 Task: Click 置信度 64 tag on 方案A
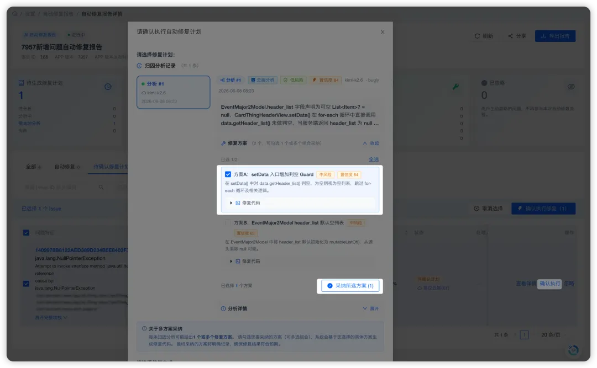click(x=349, y=174)
